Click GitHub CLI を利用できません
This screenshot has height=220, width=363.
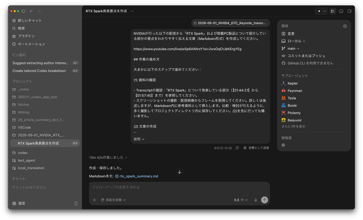point(308,64)
